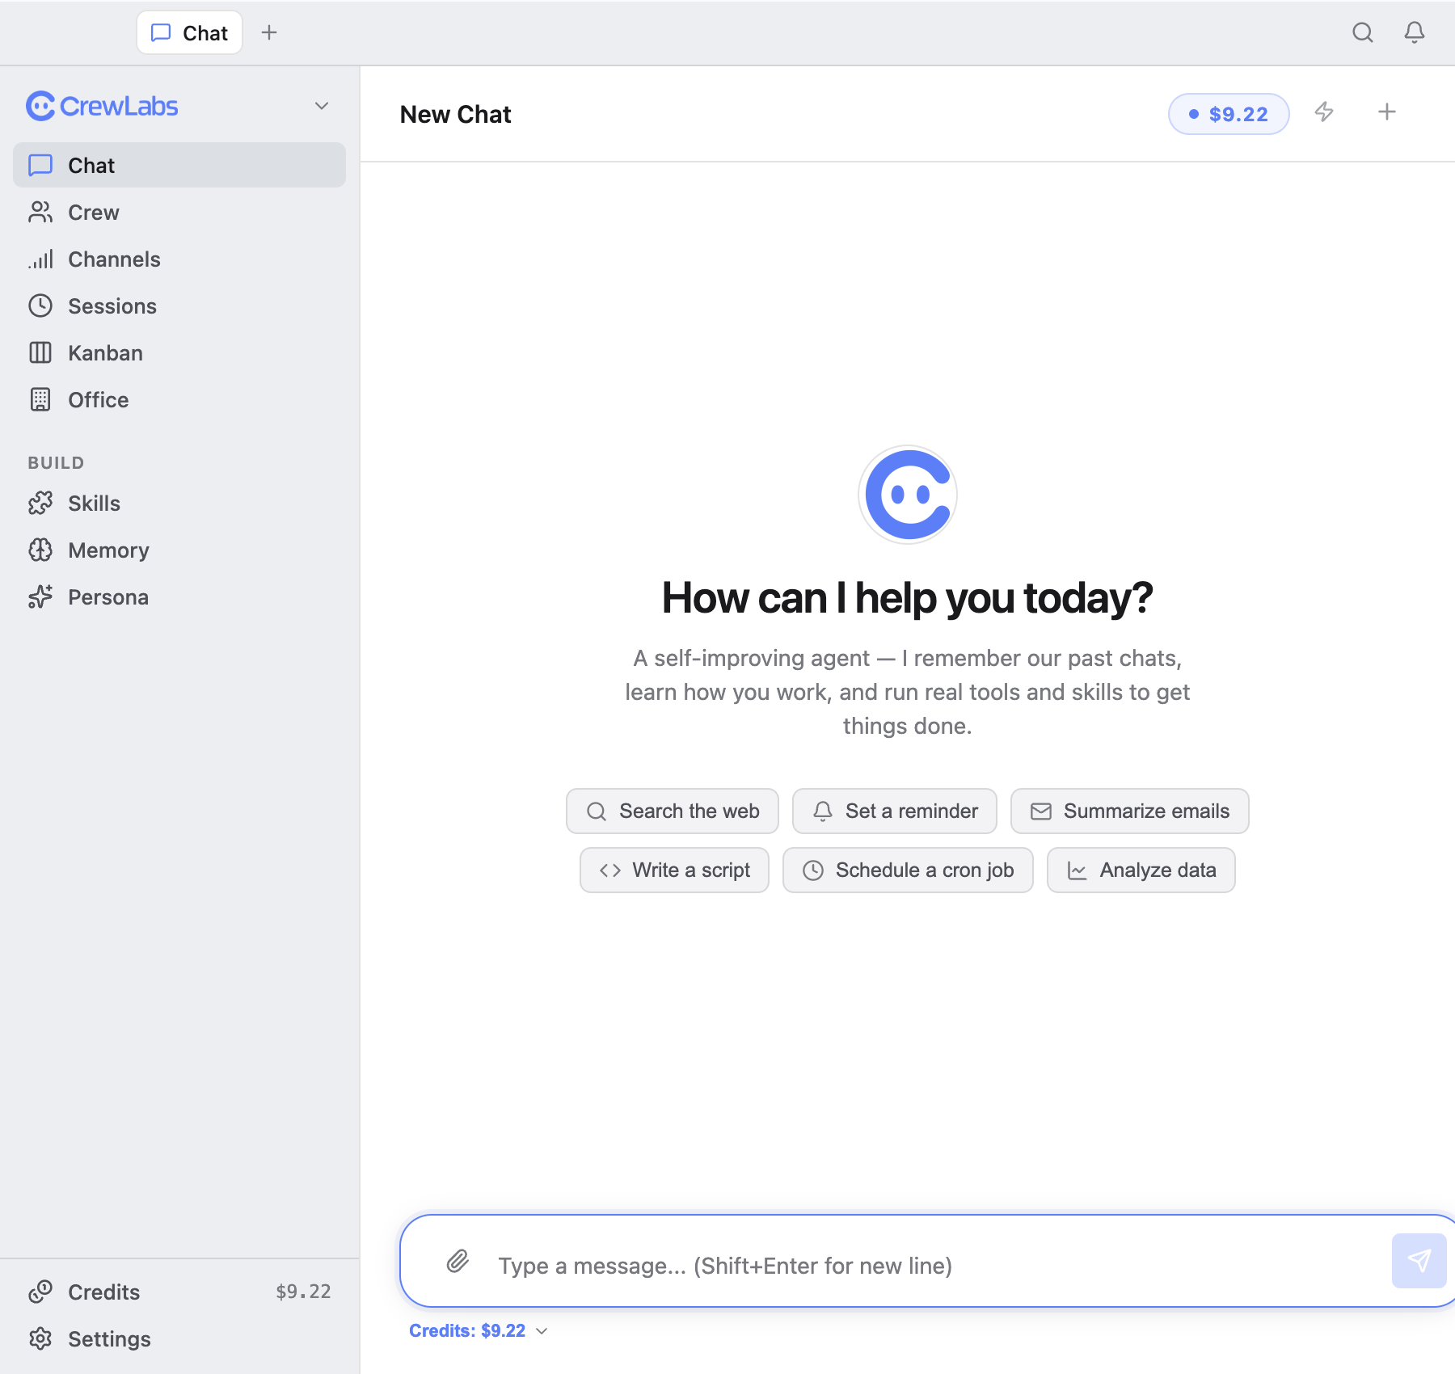This screenshot has width=1455, height=1374.
Task: Click the Skills puzzle piece icon
Action: point(40,503)
